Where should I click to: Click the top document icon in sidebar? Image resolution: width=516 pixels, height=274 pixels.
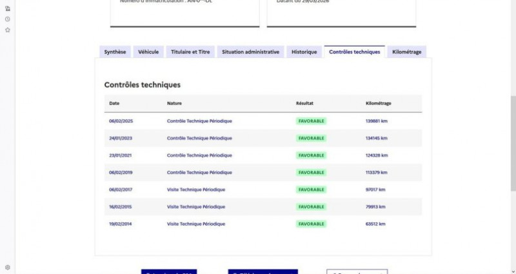(x=8, y=8)
